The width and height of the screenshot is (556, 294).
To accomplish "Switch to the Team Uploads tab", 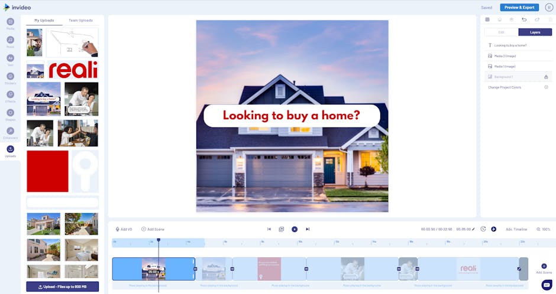I will (80, 20).
